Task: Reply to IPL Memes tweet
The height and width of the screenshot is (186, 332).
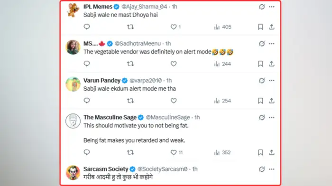Action: 87,27
